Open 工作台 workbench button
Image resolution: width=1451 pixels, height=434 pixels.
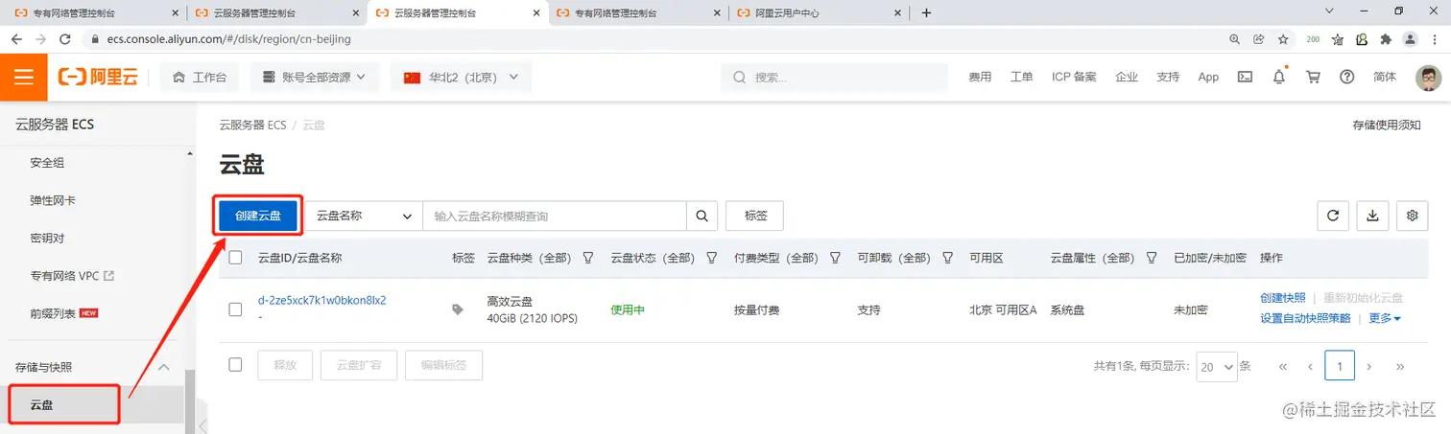[x=200, y=78]
